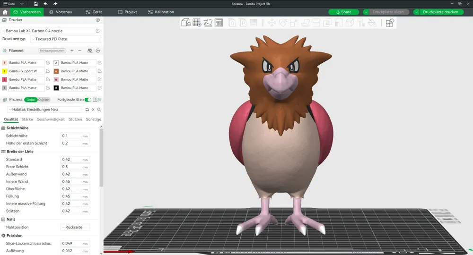The width and height of the screenshot is (473, 255).
Task: Search process settings with magnifier icon
Action: coord(99,110)
